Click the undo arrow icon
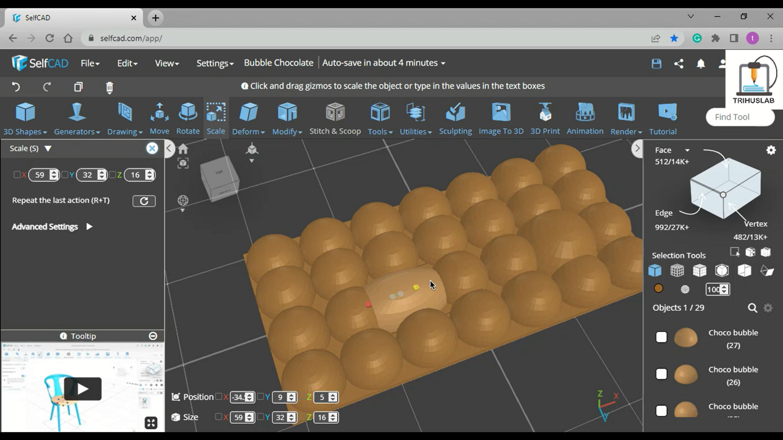 tap(16, 87)
